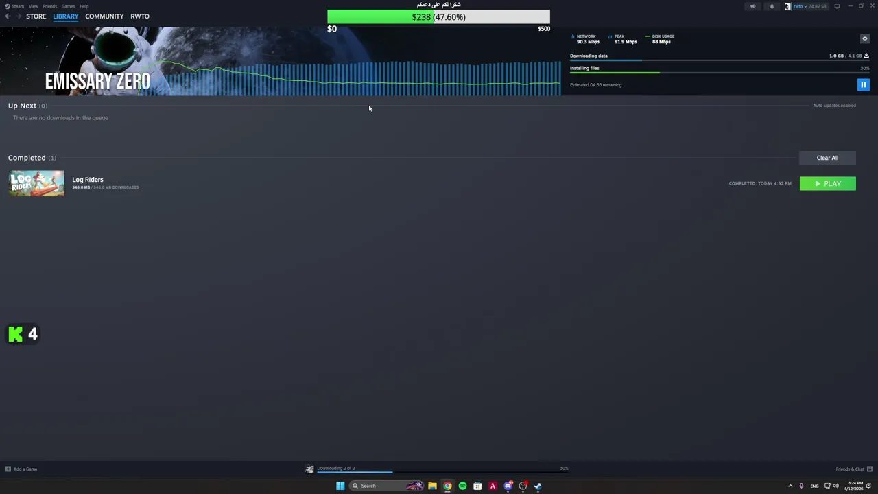
Task: Click the rwto profile avatar
Action: (x=788, y=6)
